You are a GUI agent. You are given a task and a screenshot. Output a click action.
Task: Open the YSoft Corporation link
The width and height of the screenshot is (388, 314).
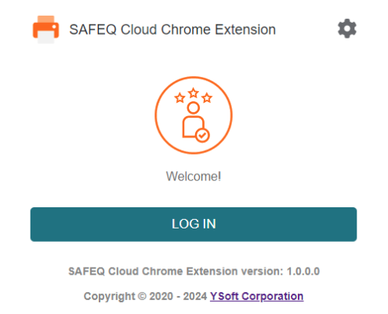pos(256,297)
